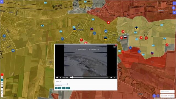Click the Edit button in the popup
176x99 pixels.
pyautogui.click(x=56, y=88)
